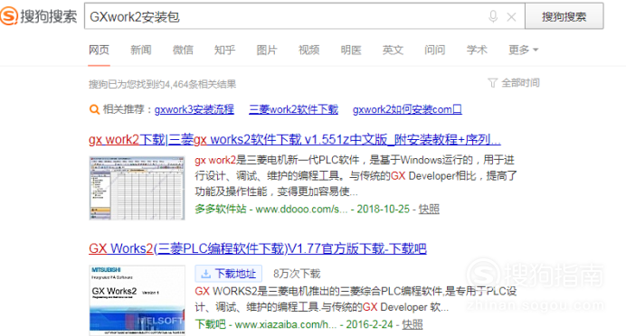The height and width of the screenshot is (336, 626).
Task: Expand the 更多 dropdown menu
Action: 524,50
